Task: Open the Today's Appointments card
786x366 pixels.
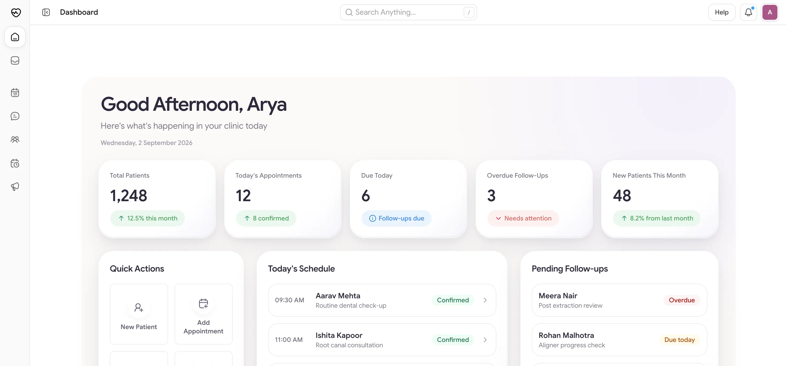Action: pos(282,199)
